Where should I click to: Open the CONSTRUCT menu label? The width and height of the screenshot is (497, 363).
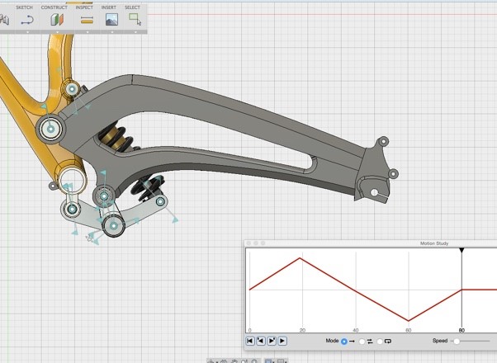(x=54, y=7)
